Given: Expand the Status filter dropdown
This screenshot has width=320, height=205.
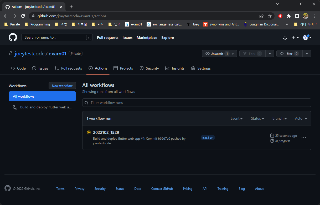Looking at the screenshot, I should (x=257, y=118).
